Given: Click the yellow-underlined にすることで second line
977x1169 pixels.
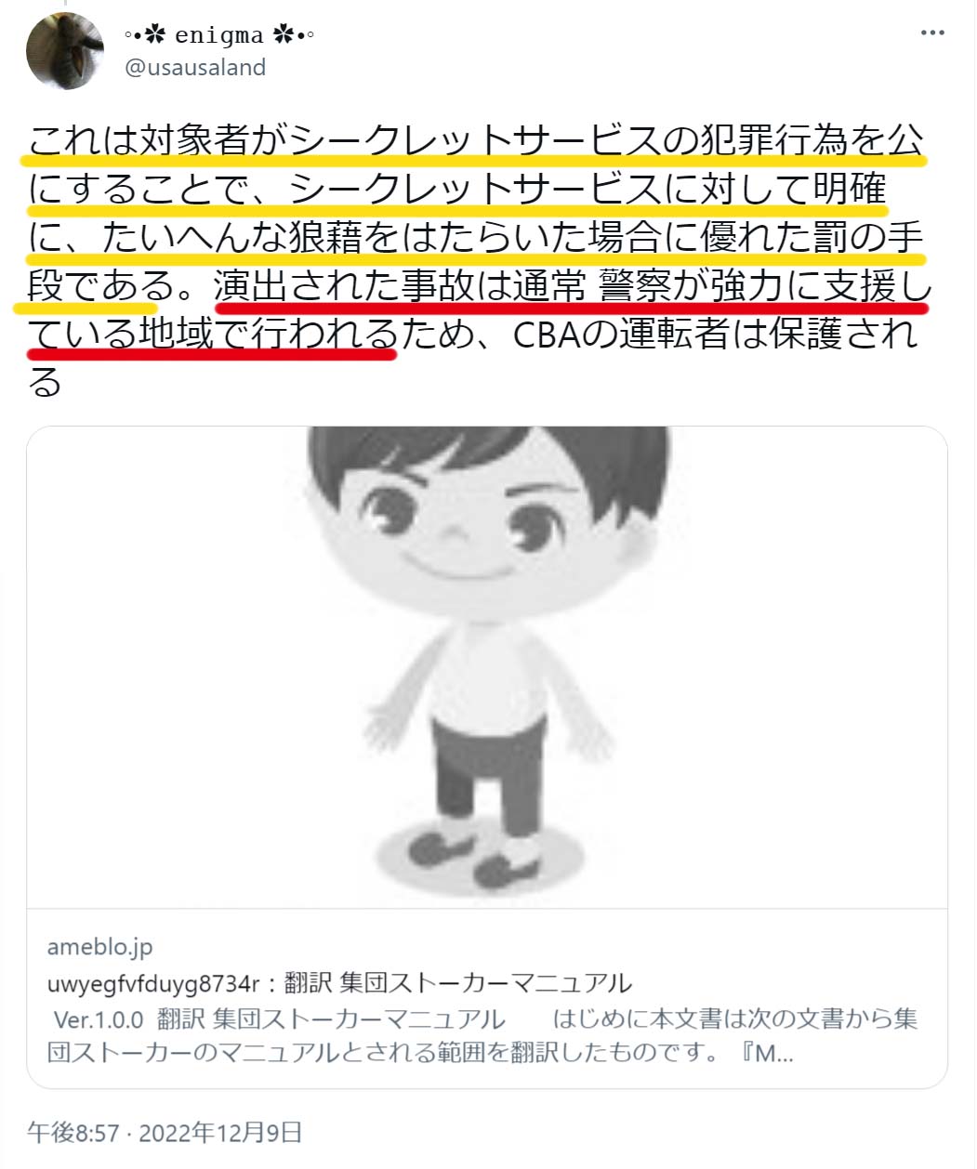Looking at the screenshot, I should [x=456, y=189].
